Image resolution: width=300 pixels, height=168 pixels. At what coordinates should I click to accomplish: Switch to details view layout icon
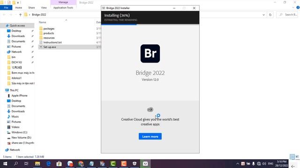click(x=292, y=157)
